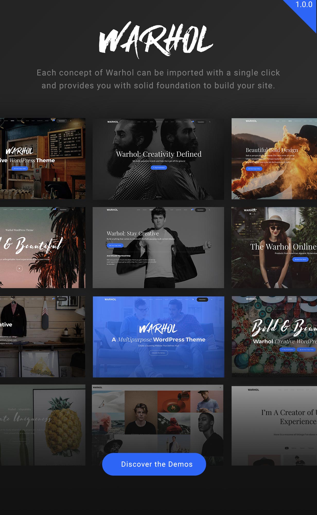
Task: Click Get Your Copy Today in Beautiful Bold Design
Action: (x=254, y=169)
